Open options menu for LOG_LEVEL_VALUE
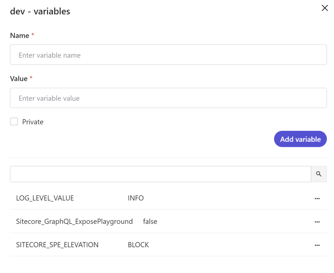The height and width of the screenshot is (273, 334). pyautogui.click(x=317, y=198)
